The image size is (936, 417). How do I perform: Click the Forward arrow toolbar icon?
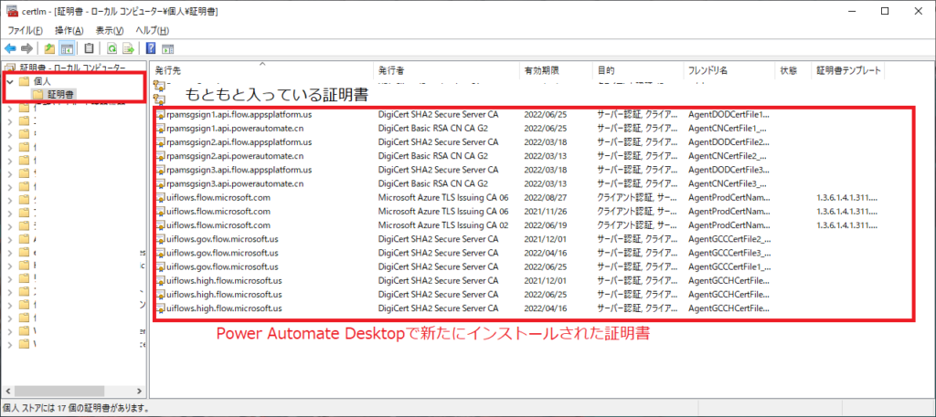coord(27,49)
